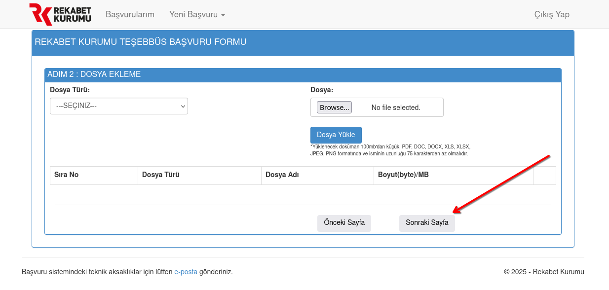The height and width of the screenshot is (290, 609).
Task: Open the Başvurularım page
Action: pos(130,14)
